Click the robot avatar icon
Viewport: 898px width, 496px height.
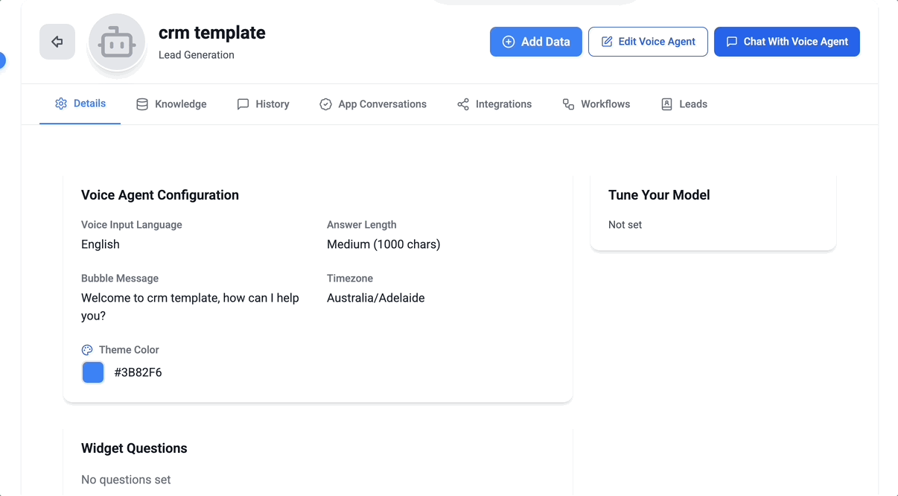pyautogui.click(x=117, y=43)
